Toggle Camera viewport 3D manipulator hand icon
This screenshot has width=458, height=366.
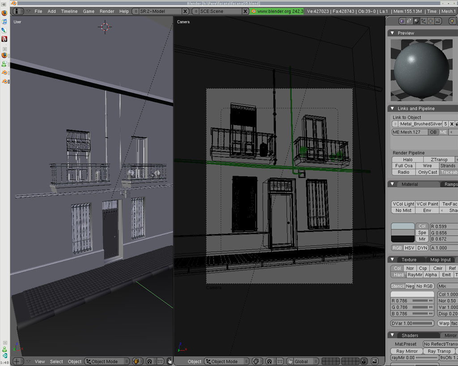(290, 362)
